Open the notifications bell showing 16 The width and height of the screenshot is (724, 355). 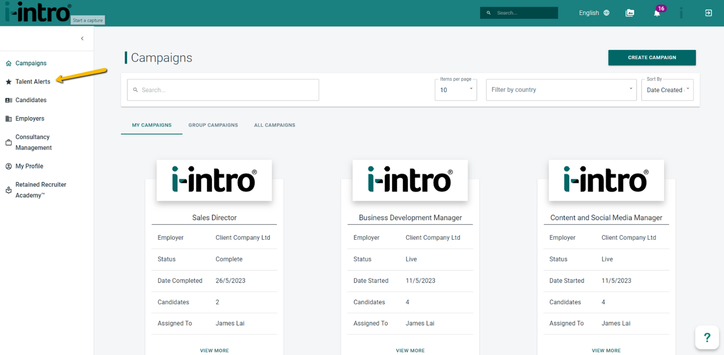[657, 13]
